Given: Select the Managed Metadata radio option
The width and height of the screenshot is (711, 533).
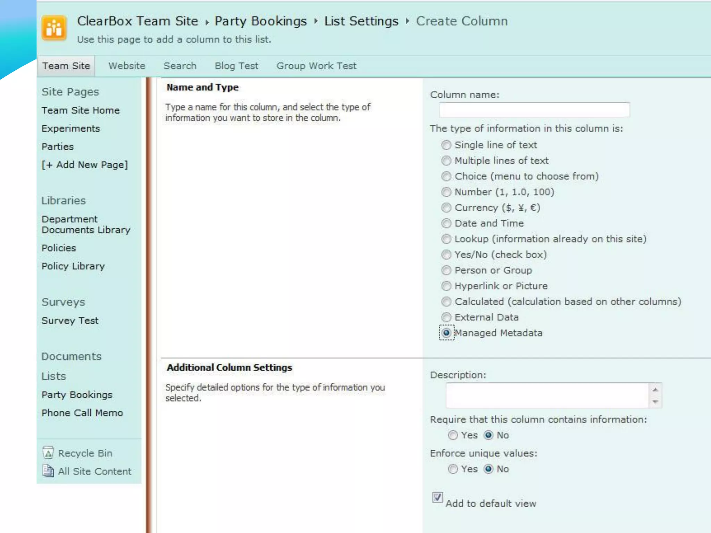Looking at the screenshot, I should [x=446, y=333].
